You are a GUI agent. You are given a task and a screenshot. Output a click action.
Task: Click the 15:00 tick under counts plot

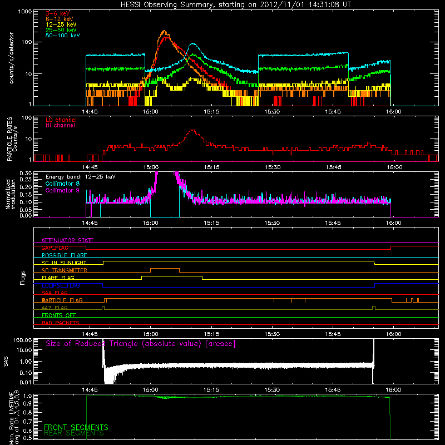(150, 112)
